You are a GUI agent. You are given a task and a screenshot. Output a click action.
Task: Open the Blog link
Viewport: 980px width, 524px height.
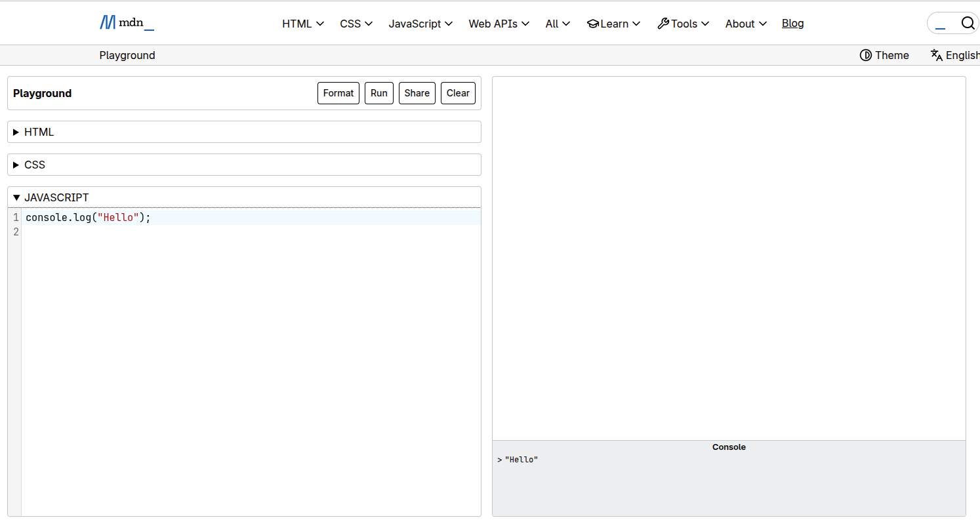pos(792,23)
